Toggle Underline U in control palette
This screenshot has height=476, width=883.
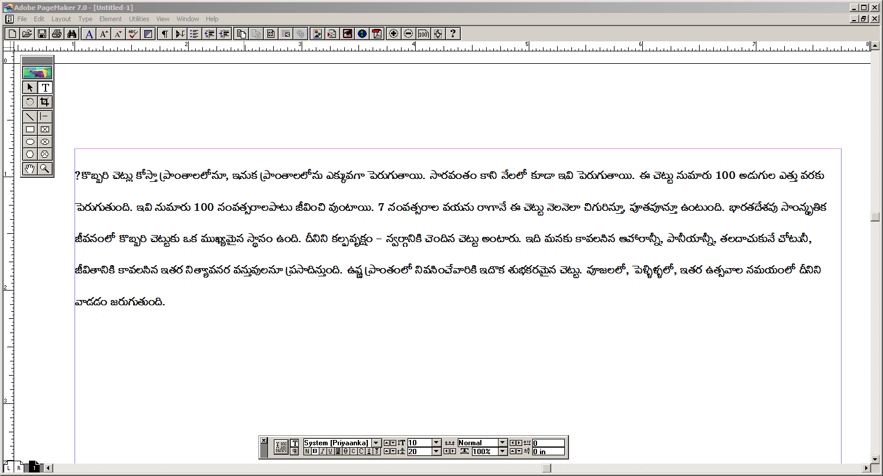[x=330, y=451]
